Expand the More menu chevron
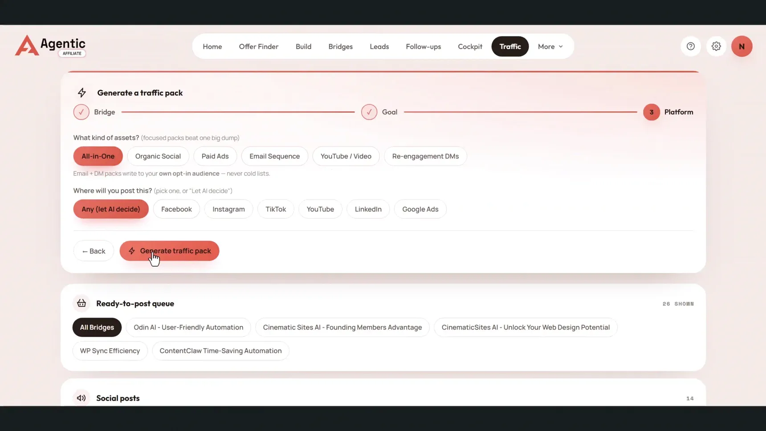The width and height of the screenshot is (766, 431). click(561, 47)
